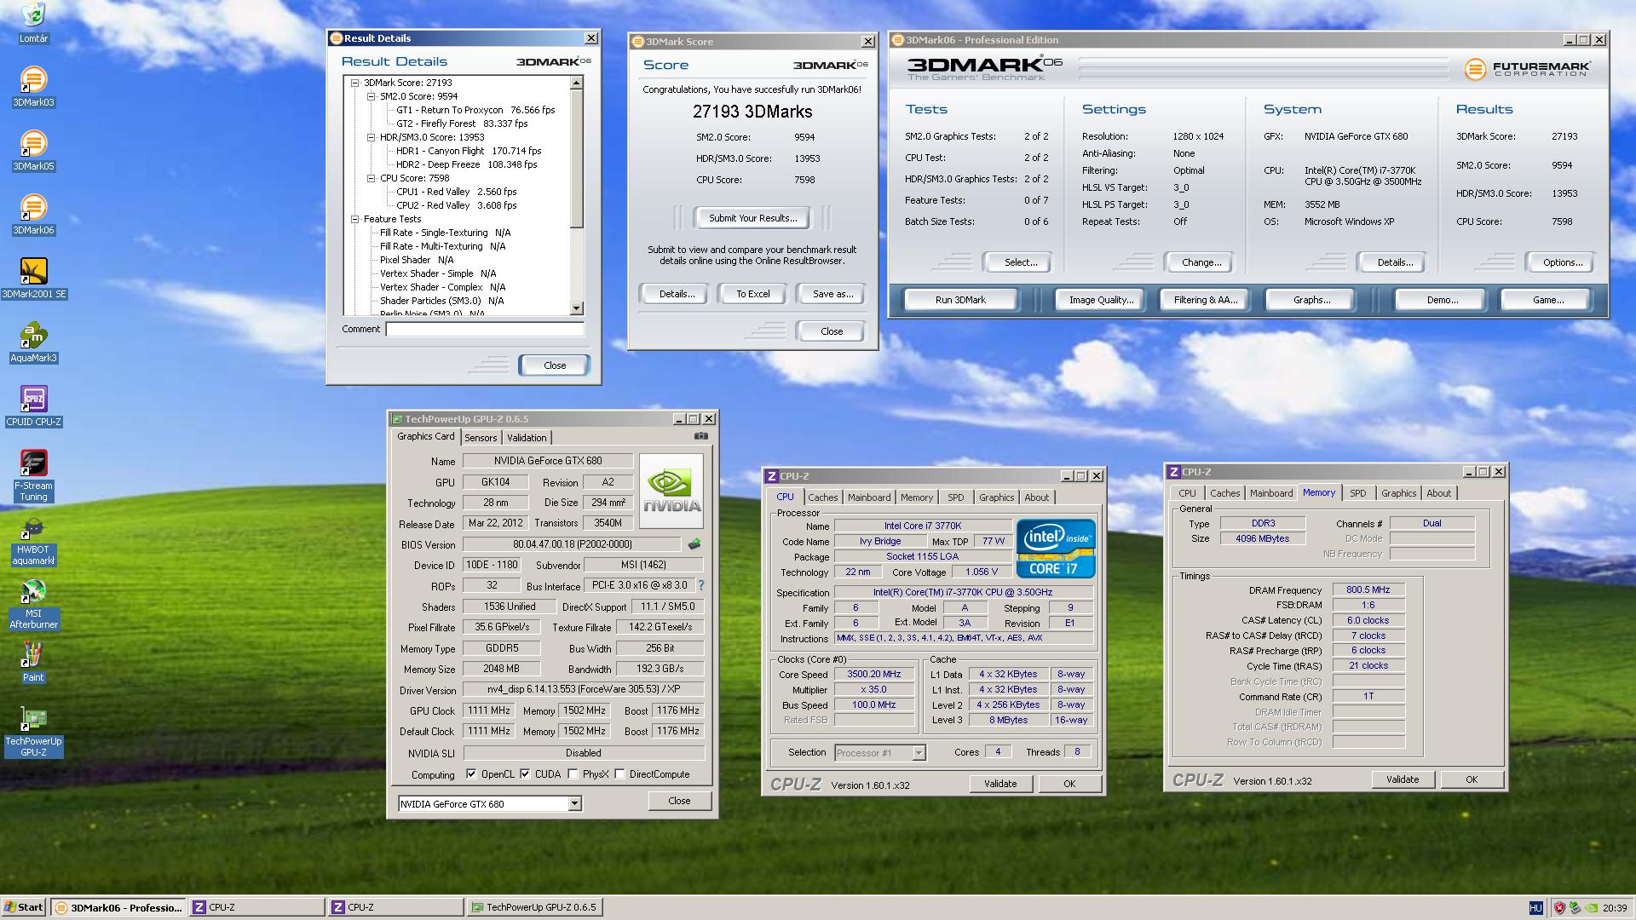
Task: Click the red shield tray icon
Action: [1559, 908]
